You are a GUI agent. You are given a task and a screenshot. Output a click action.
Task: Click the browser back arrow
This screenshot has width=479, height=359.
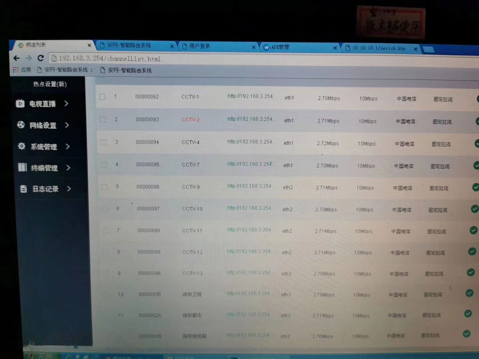pos(17,58)
